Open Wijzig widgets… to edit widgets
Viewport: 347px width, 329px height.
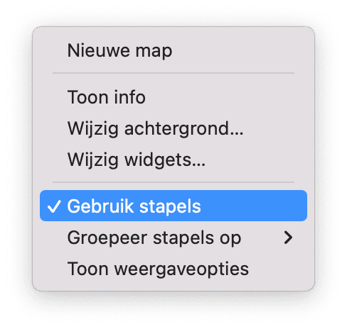(x=173, y=160)
